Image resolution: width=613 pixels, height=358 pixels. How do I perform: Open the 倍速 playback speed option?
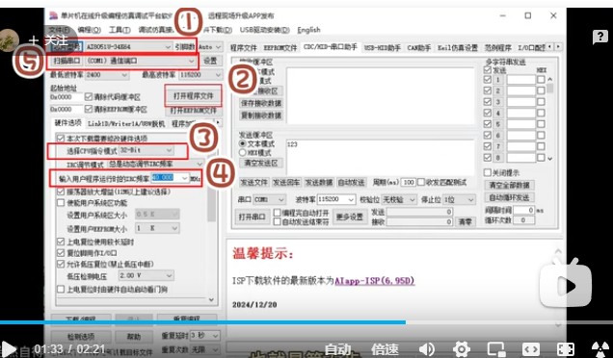(386, 348)
